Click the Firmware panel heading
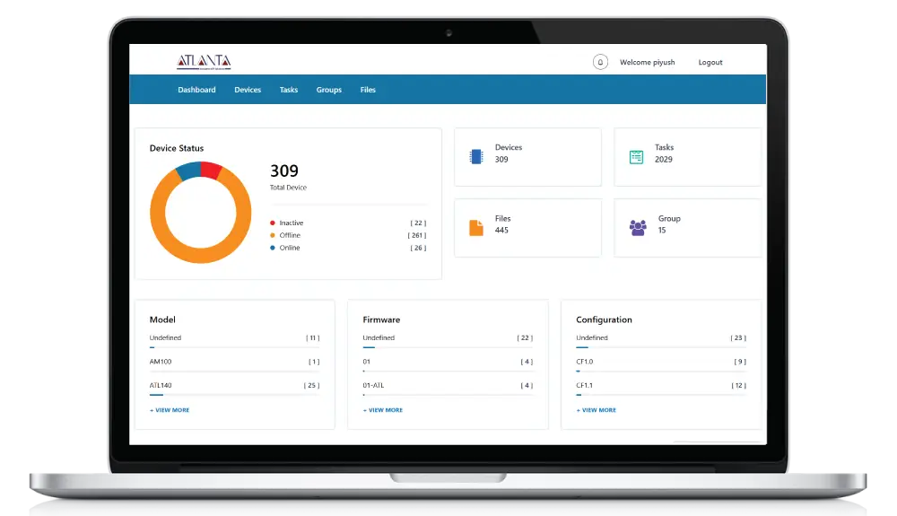This screenshot has height=516, width=897. click(x=381, y=319)
